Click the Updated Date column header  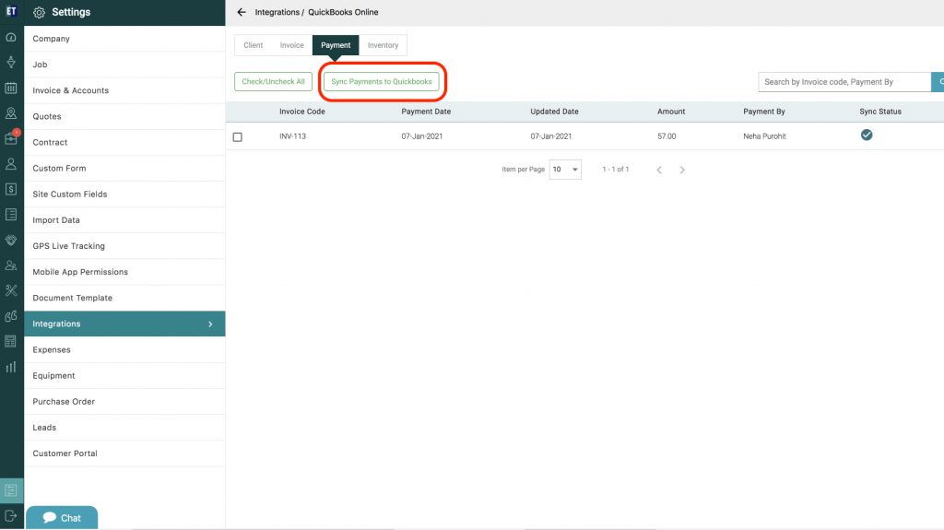pos(554,112)
